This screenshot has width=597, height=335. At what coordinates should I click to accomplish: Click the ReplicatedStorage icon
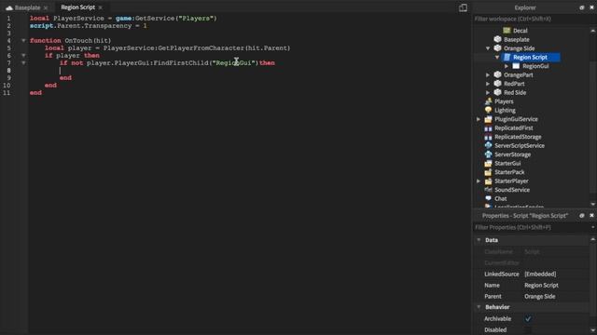pyautogui.click(x=488, y=137)
